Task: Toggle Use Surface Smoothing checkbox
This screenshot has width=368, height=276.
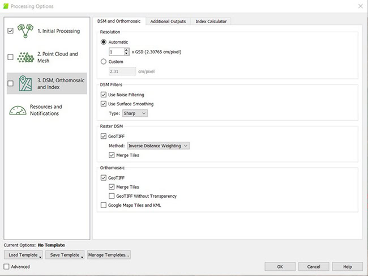Action: click(104, 104)
